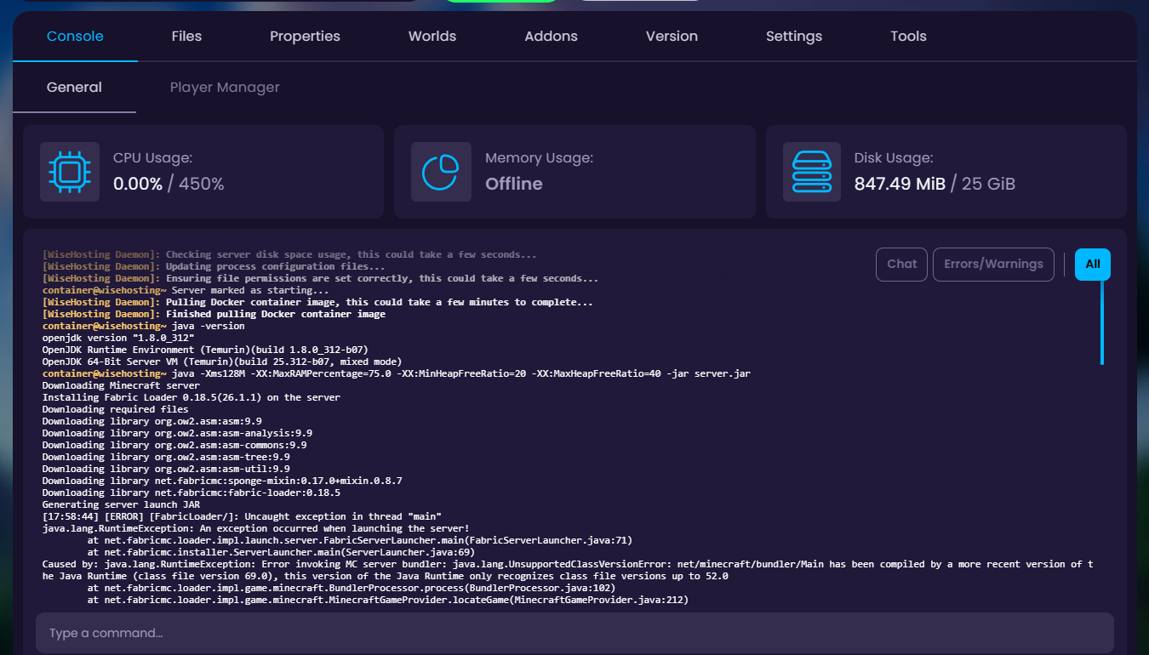Image resolution: width=1149 pixels, height=655 pixels.
Task: Click the "Downloading required files" line
Action: [x=116, y=409]
